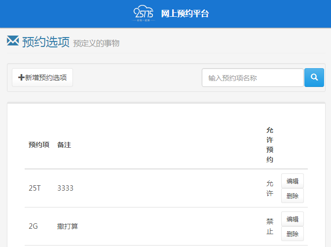Click the 禁止 status in 2G row
This screenshot has height=247, width=331.
click(270, 226)
